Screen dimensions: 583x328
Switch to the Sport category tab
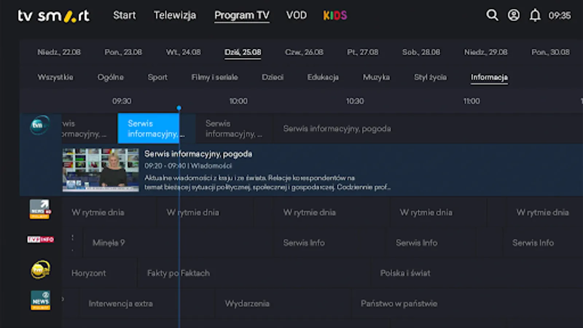157,77
